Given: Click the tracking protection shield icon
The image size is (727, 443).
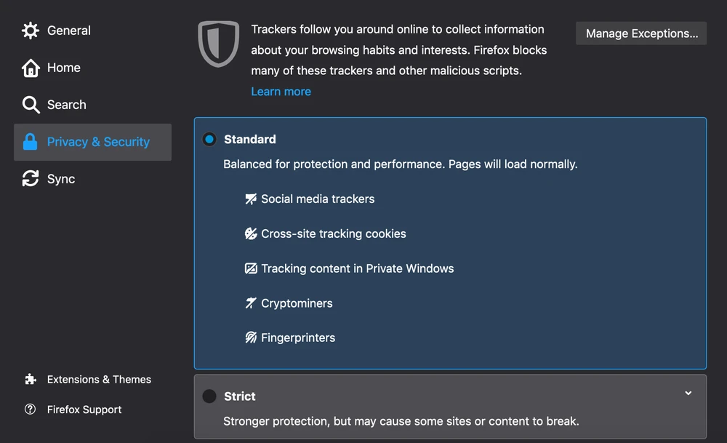Looking at the screenshot, I should (x=219, y=44).
